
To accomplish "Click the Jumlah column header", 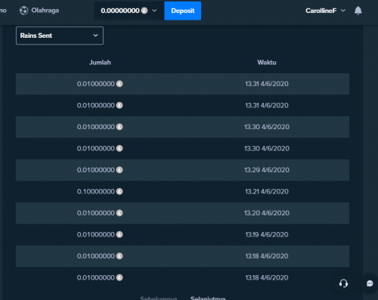I will pyautogui.click(x=100, y=63).
